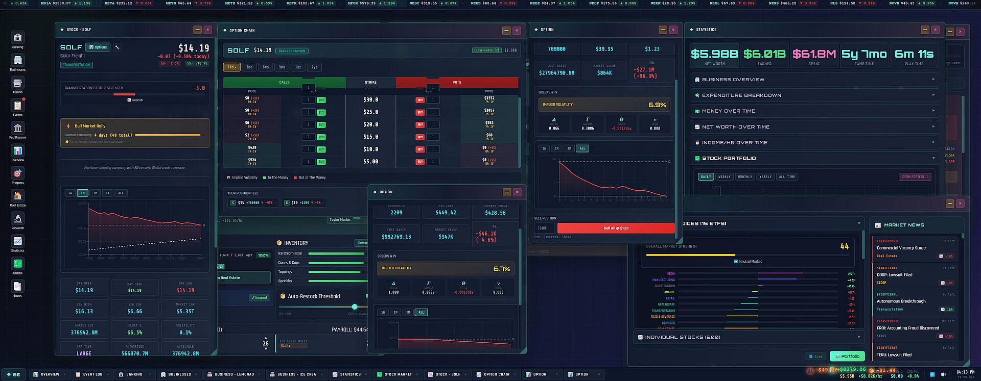Close the Banking taskbar tab
The image size is (981, 381).
[151, 374]
